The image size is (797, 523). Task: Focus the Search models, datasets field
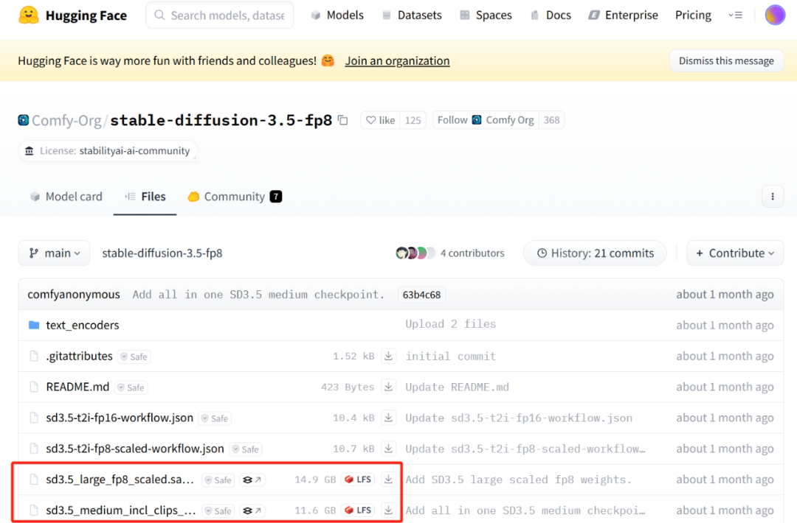220,15
